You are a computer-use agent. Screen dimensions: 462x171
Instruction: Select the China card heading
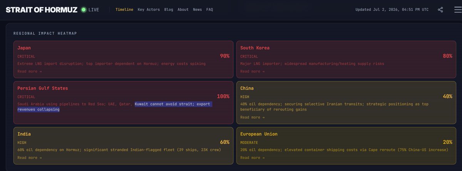[247, 88]
